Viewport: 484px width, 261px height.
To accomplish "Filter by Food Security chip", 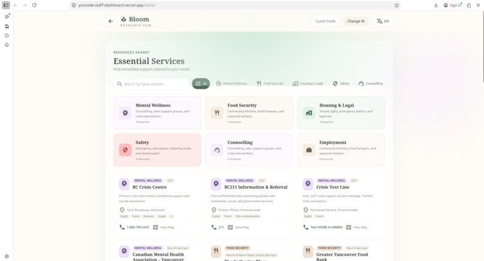I will click(270, 83).
